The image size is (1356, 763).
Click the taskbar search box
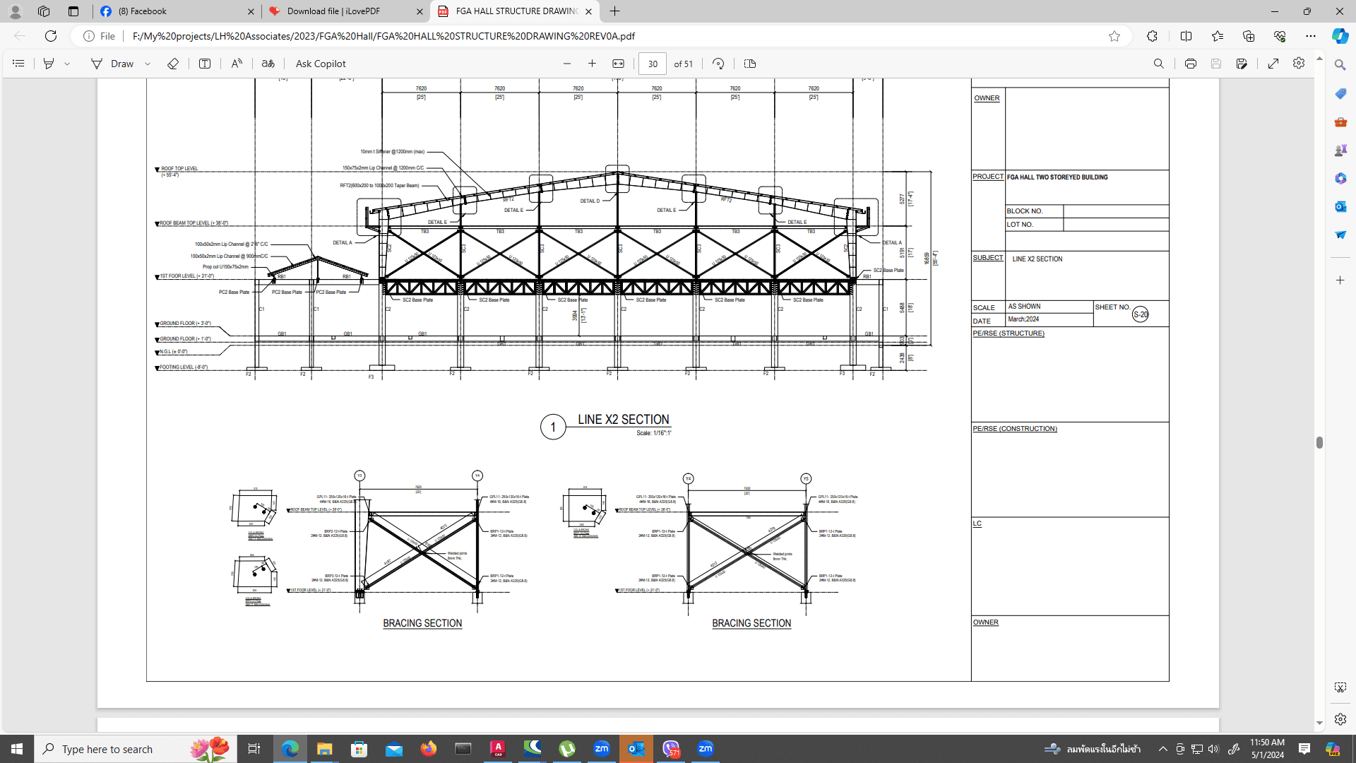tap(136, 749)
